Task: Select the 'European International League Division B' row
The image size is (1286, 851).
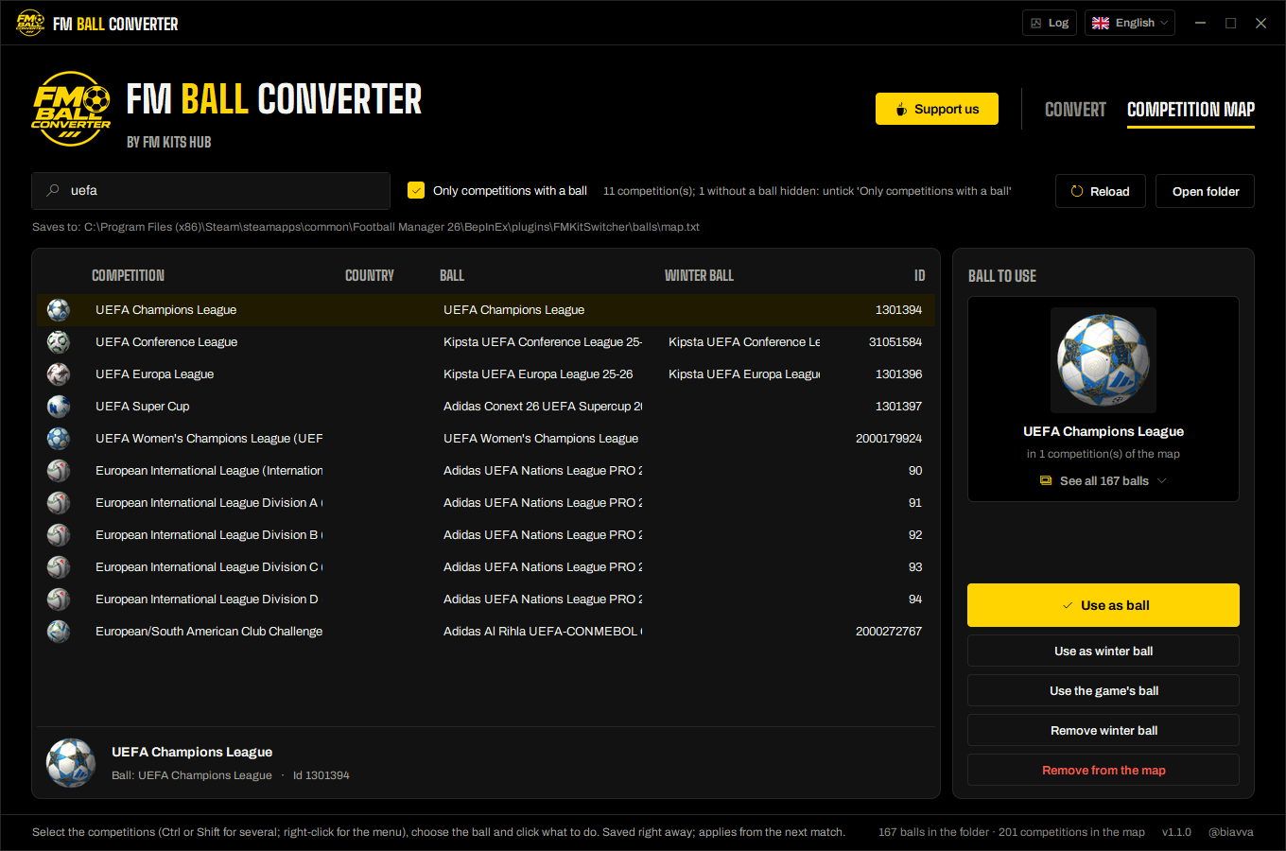Action: [x=486, y=535]
